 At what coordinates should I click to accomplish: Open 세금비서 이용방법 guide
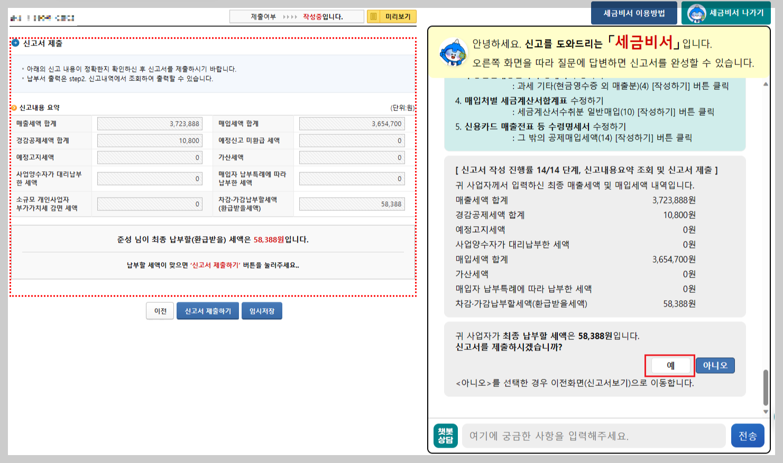pos(634,13)
